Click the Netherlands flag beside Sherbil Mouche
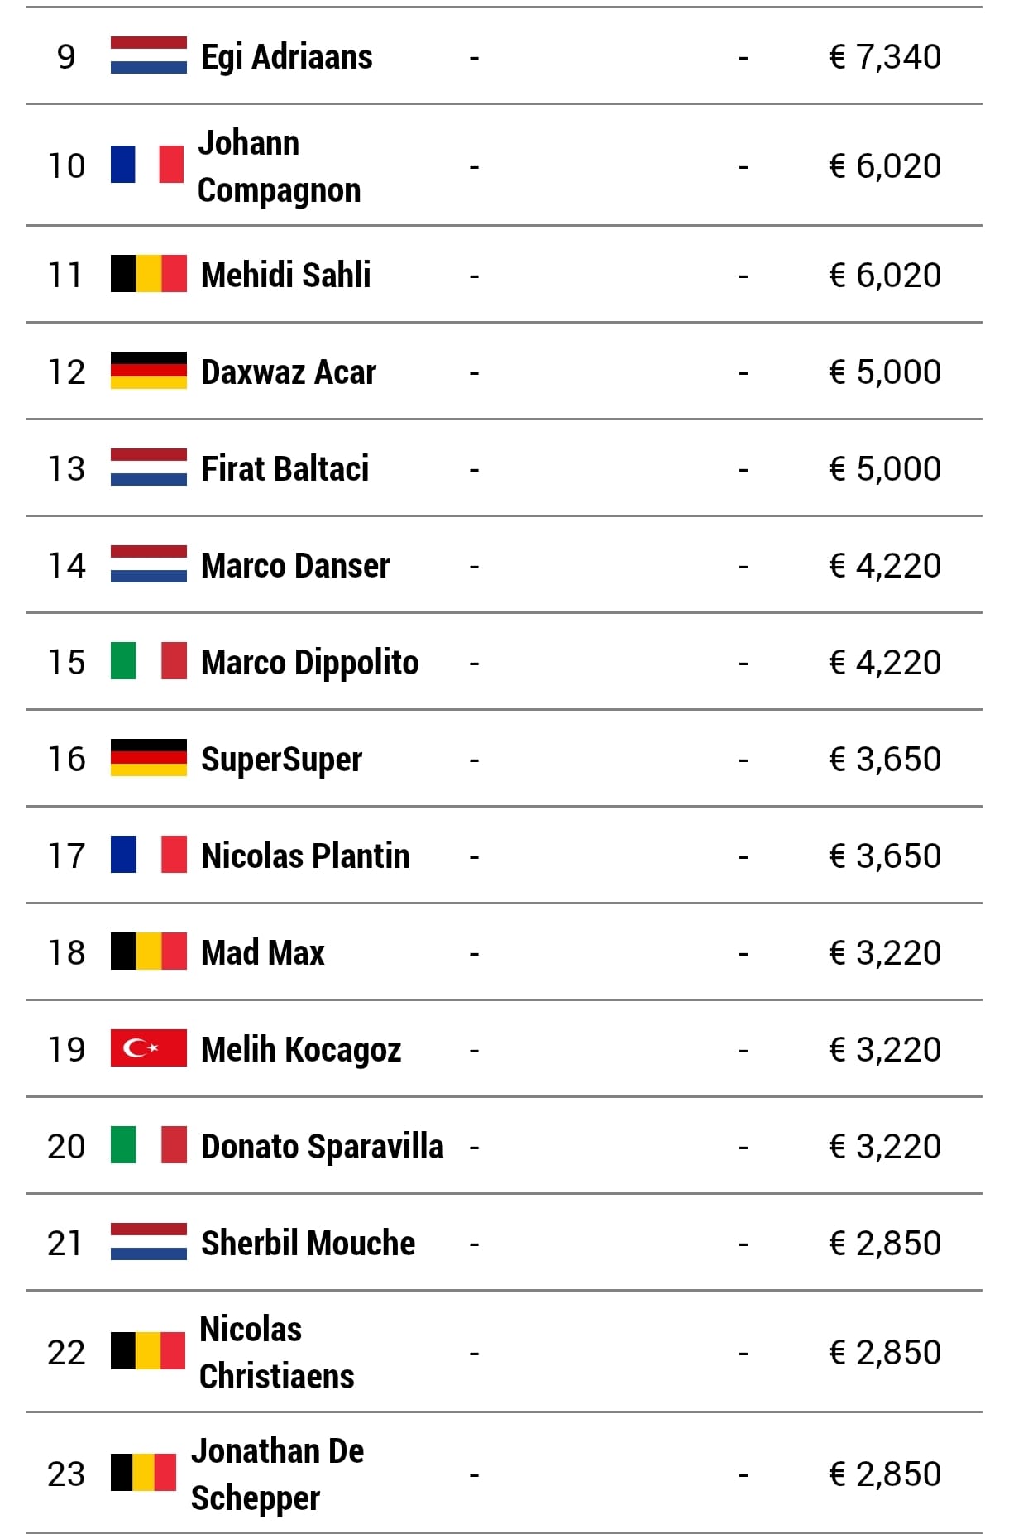Screen dimensions: 1009x1534 pos(149,1242)
